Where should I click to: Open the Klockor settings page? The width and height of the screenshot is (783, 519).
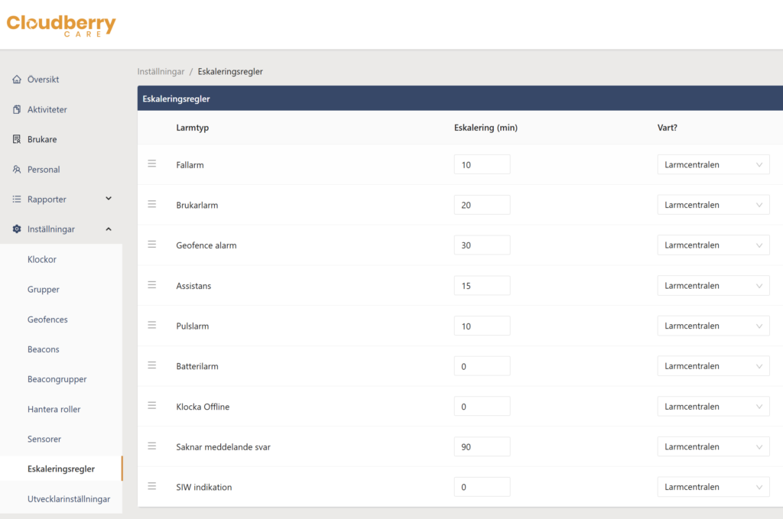pyautogui.click(x=42, y=260)
